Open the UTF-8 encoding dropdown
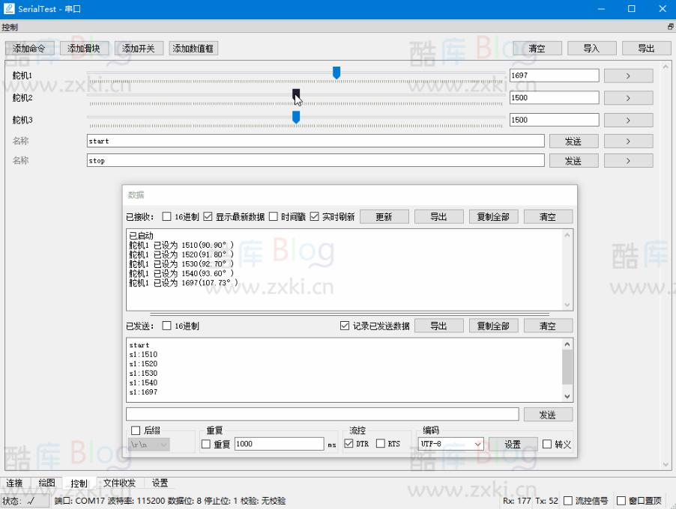 point(450,443)
